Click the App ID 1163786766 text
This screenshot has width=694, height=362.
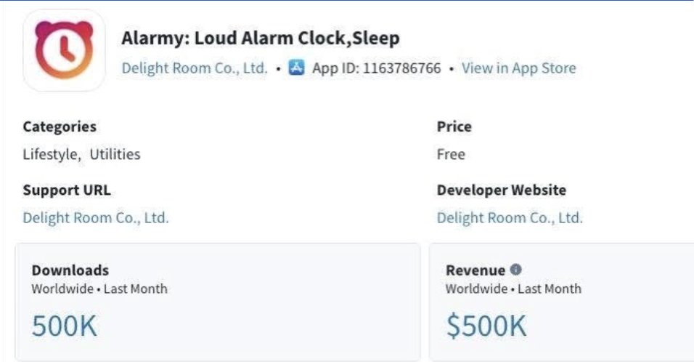tap(376, 68)
